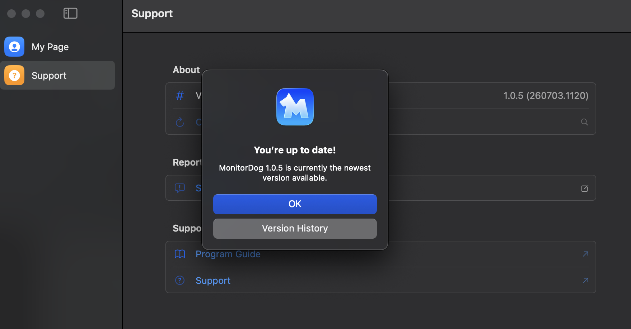Image resolution: width=631 pixels, height=329 pixels.
Task: Open the Support link in the list
Action: click(213, 281)
